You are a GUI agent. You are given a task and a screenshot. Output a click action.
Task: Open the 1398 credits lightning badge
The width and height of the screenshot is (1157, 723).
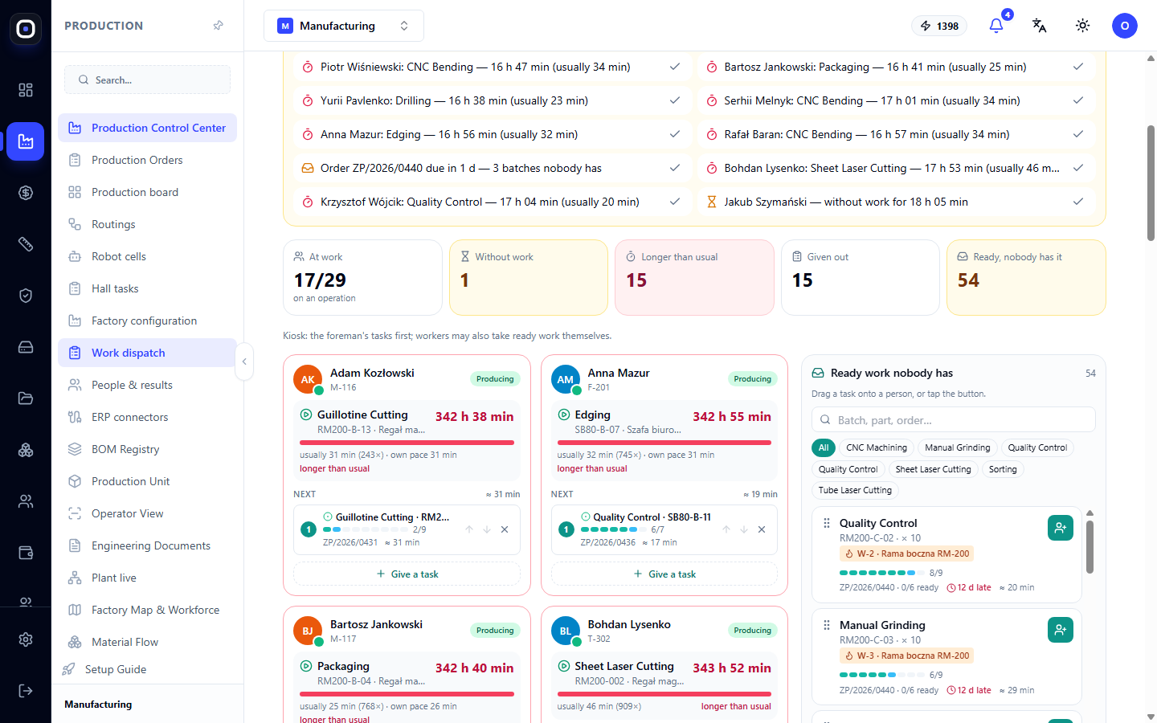pos(939,26)
